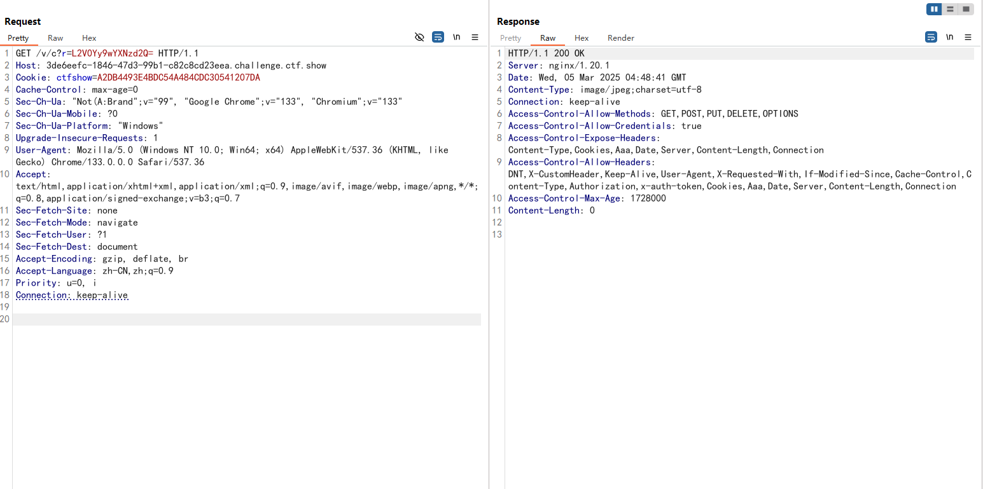Open the Request Pretty tab
This screenshot has width=983, height=489.
point(18,38)
